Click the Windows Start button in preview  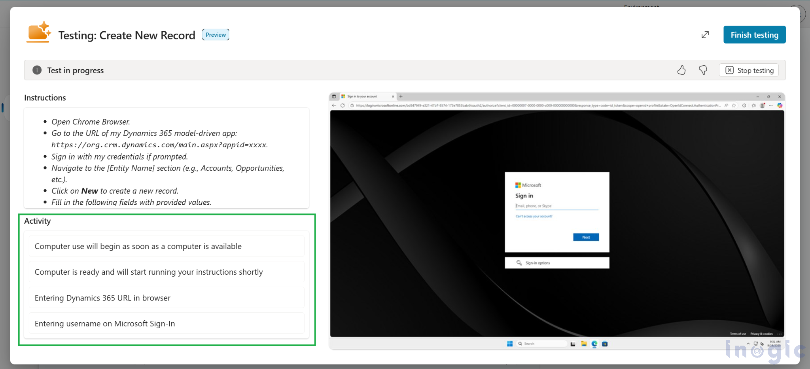coord(510,344)
